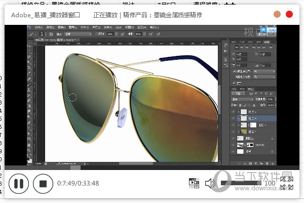This screenshot has width=304, height=203.
Task: Click the foreground color swatch
Action: (28, 158)
